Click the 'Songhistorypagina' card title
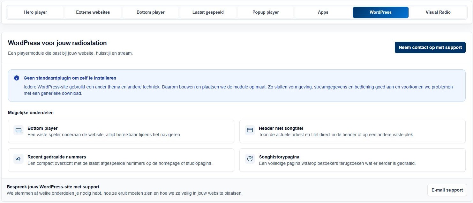This screenshot has width=473, height=203. 279,157
